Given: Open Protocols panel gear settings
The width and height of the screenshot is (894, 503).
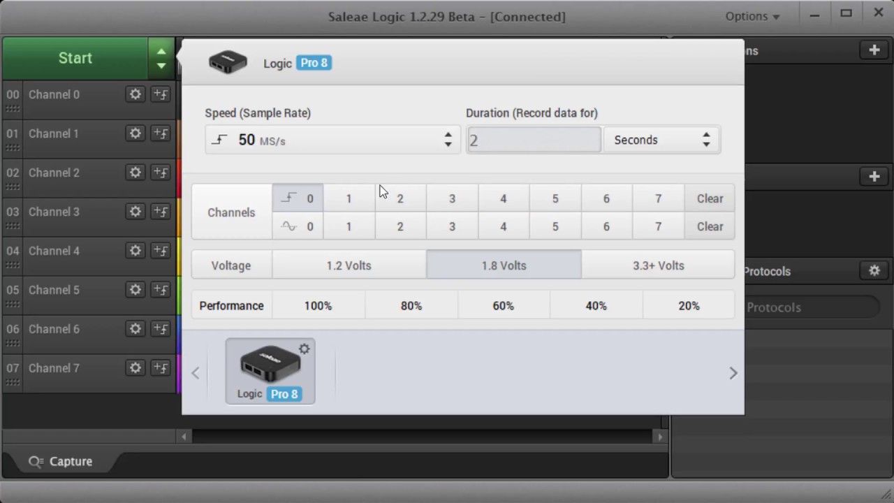Looking at the screenshot, I should [x=874, y=270].
